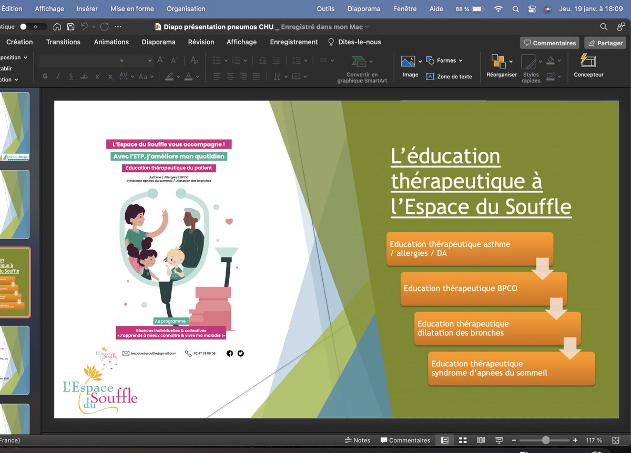631x453 pixels.
Task: Undo the last action
Action: pyautogui.click(x=84, y=27)
